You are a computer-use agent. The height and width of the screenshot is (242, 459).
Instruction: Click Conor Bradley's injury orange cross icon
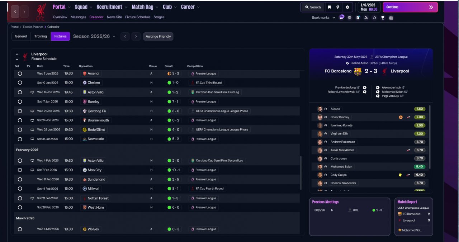pos(401,117)
